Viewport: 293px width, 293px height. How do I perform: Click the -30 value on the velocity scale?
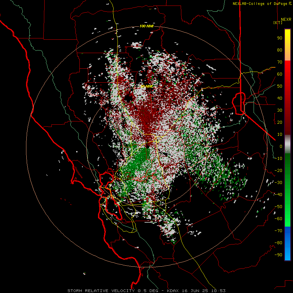pos(278,183)
